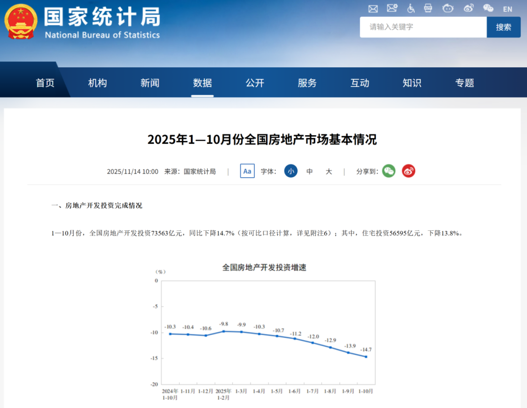Switch site language with EN link
Viewport: 527px width, 408px height.
coord(507,9)
